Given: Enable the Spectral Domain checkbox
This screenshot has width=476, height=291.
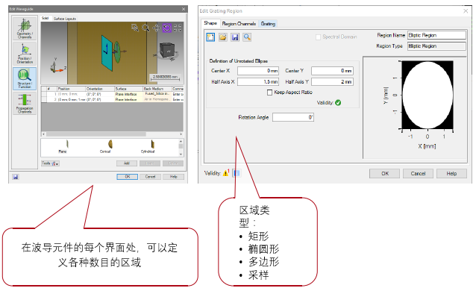Looking at the screenshot, I should pos(318,37).
